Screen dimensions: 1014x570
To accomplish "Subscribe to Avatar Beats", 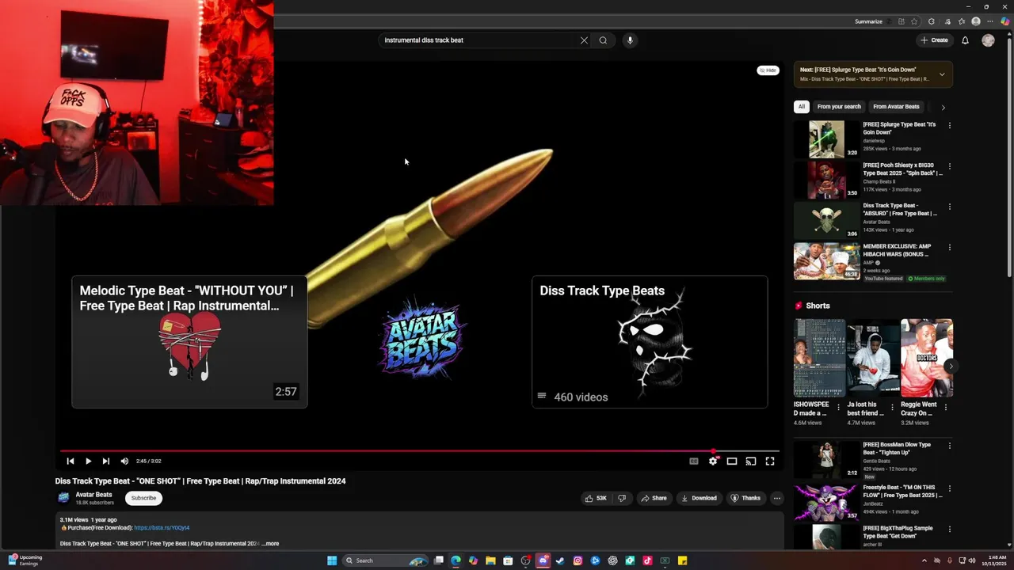I will [143, 498].
